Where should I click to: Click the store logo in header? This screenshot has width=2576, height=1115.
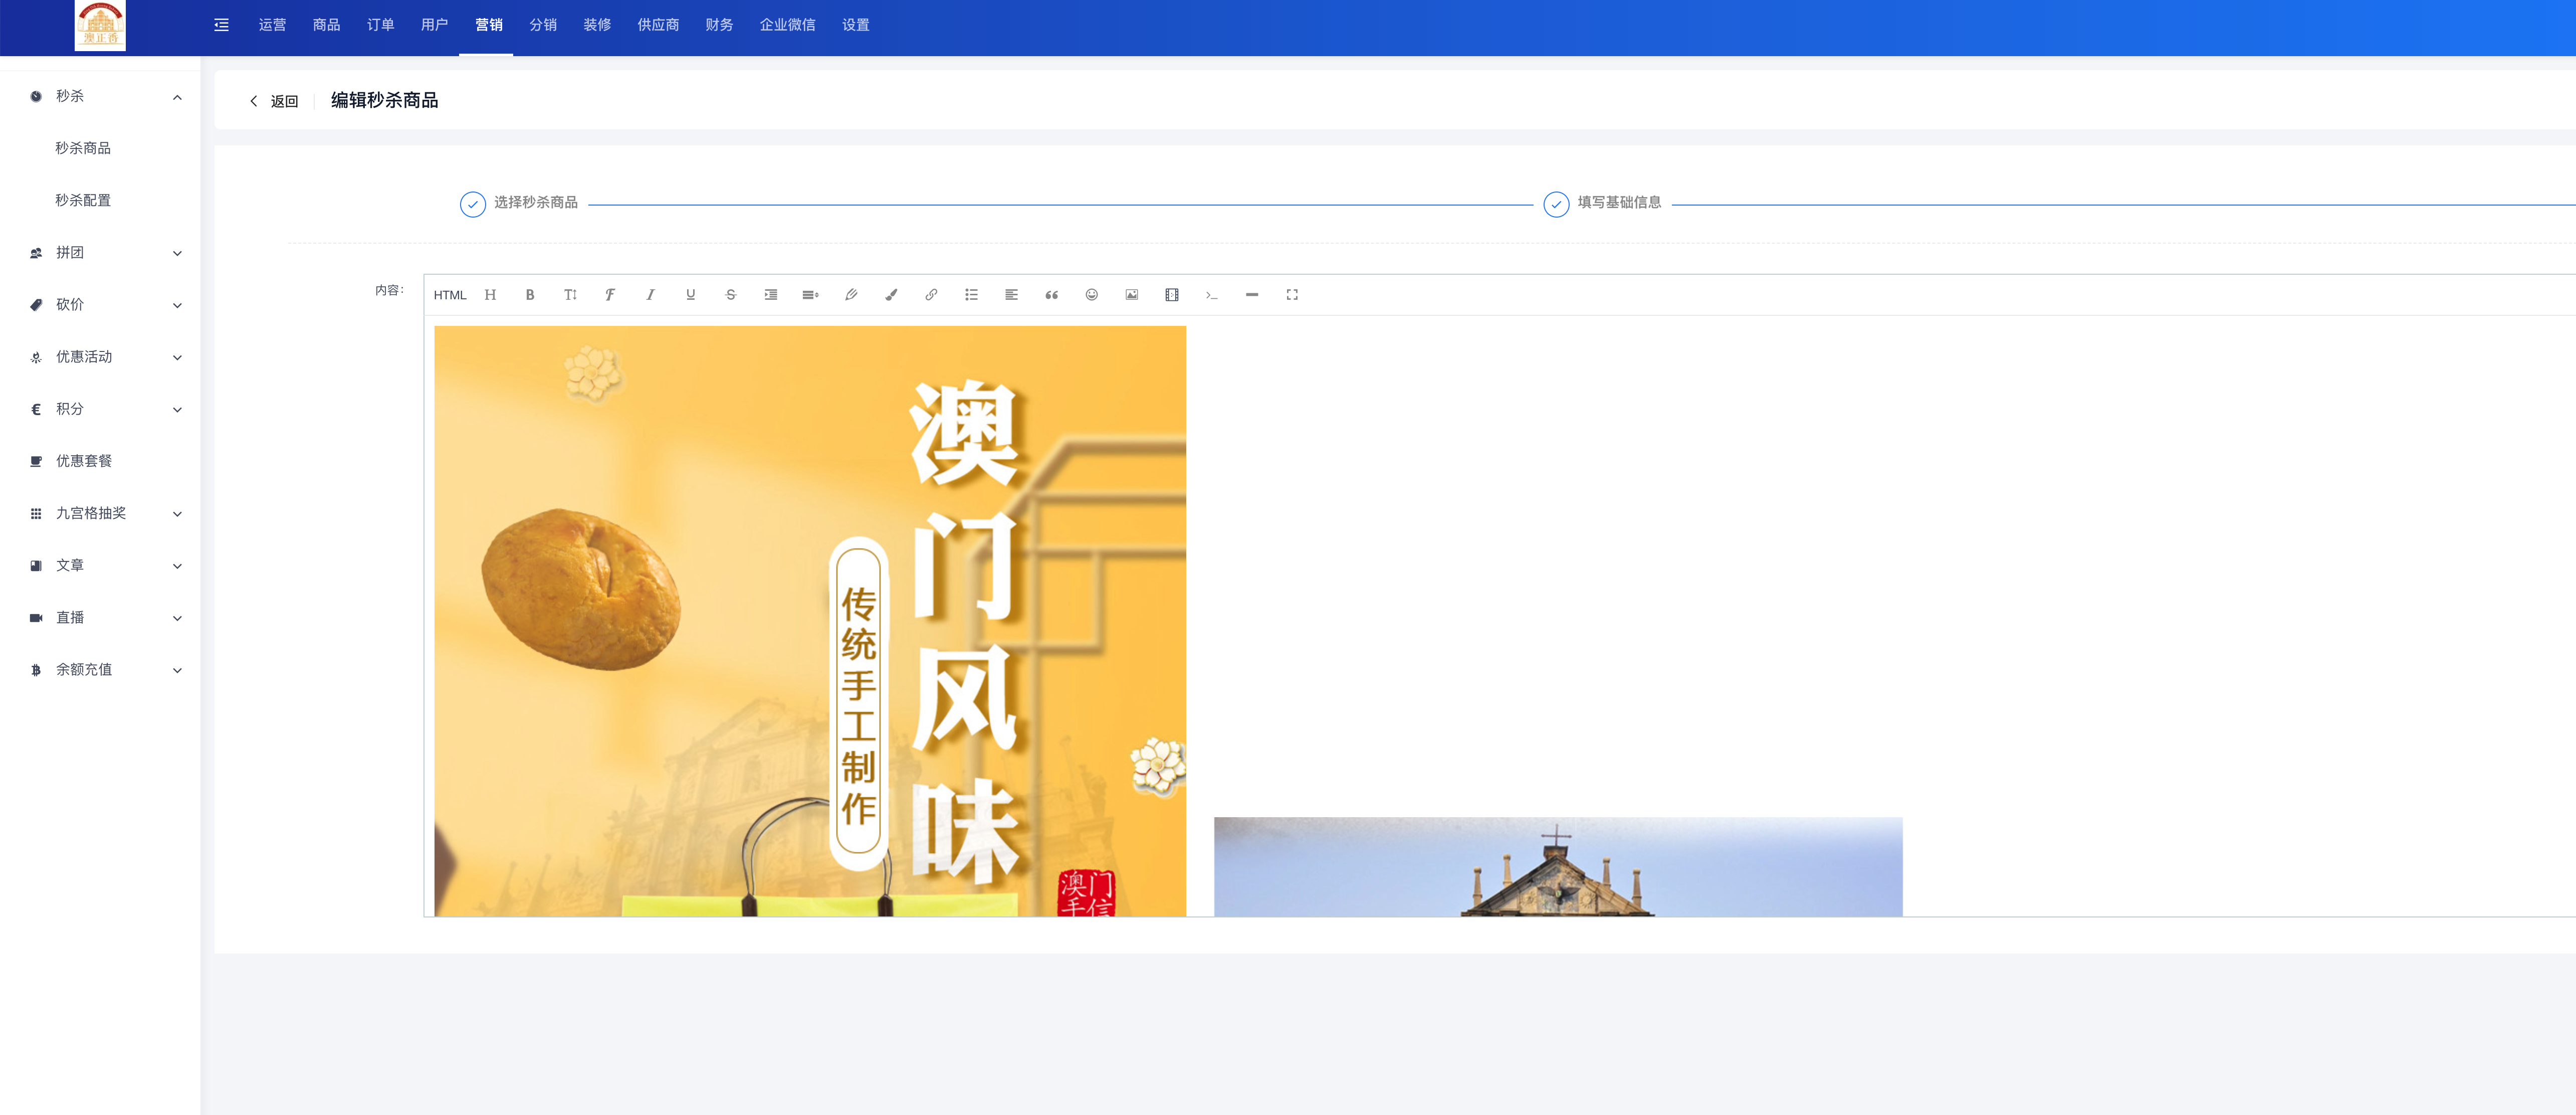(100, 26)
